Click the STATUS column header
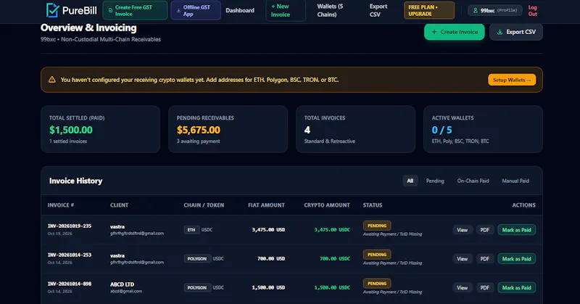 tap(373, 205)
